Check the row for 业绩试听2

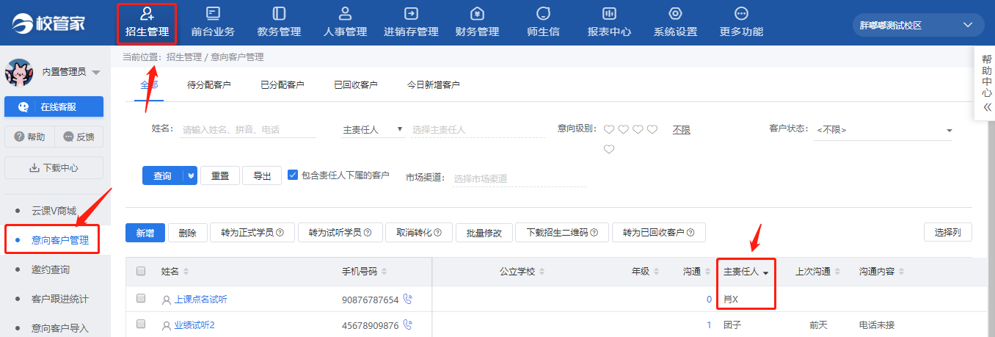tap(141, 325)
